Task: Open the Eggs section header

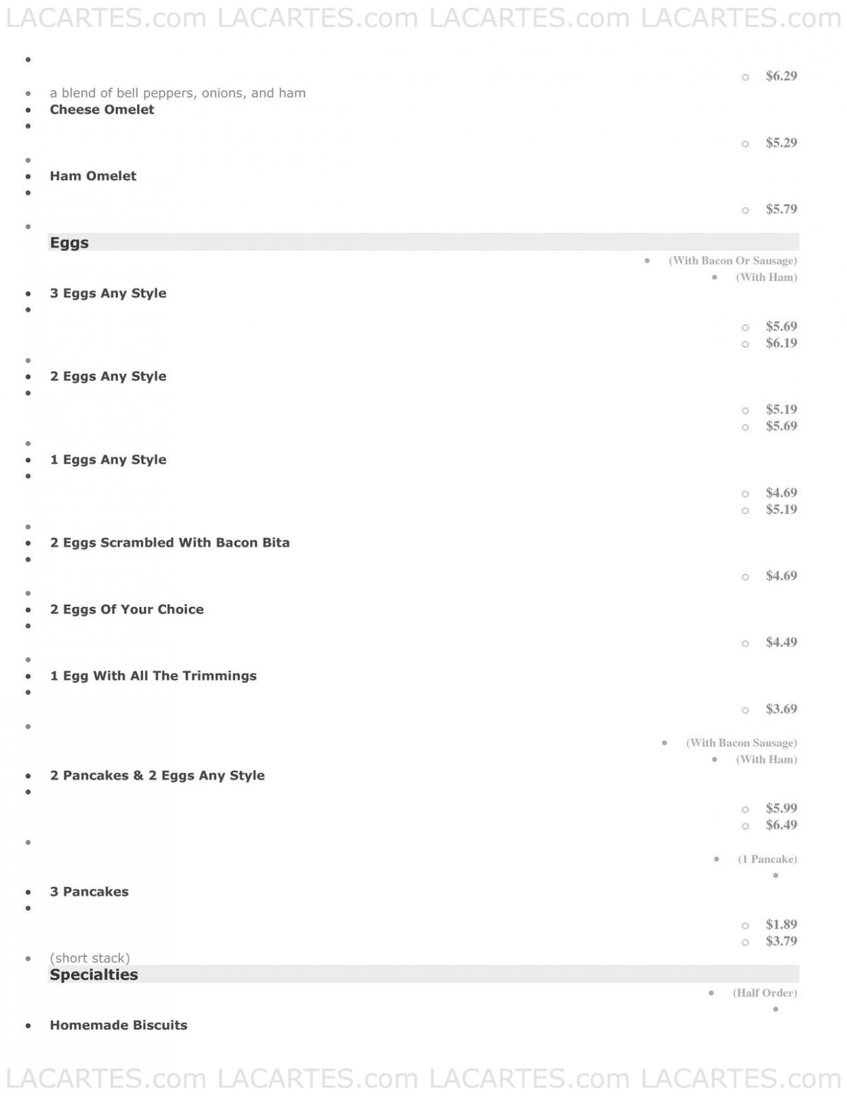Action: click(423, 242)
